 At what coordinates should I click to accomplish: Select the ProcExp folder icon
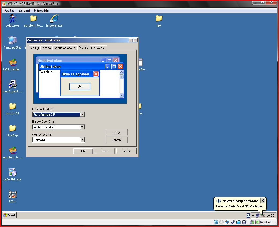(12, 128)
